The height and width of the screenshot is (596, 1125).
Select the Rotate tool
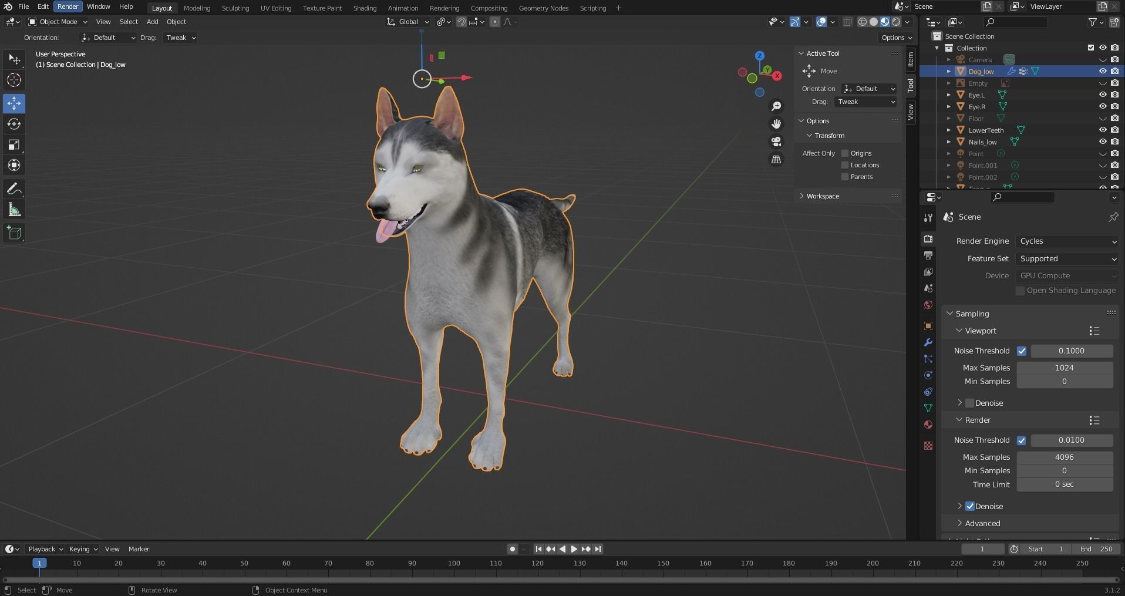(x=14, y=124)
